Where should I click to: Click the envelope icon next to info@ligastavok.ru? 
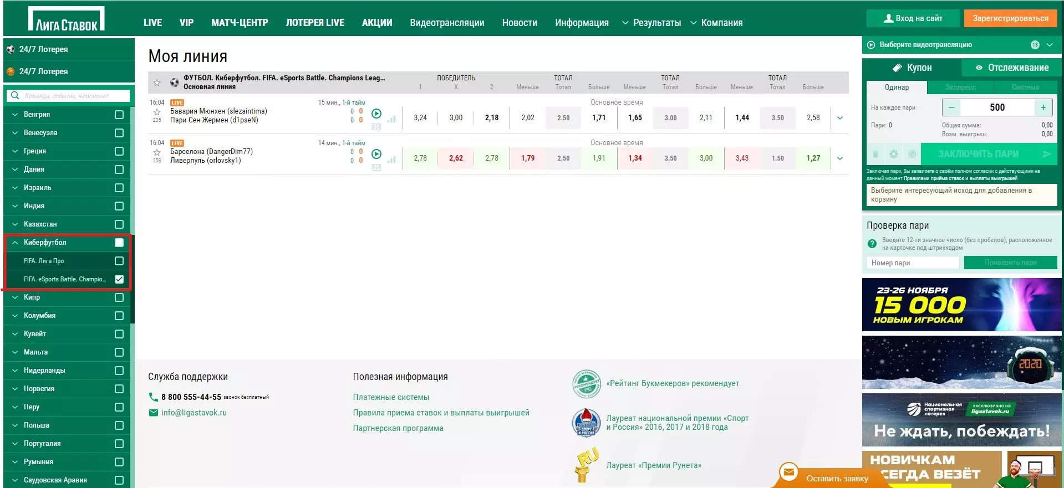coord(154,413)
